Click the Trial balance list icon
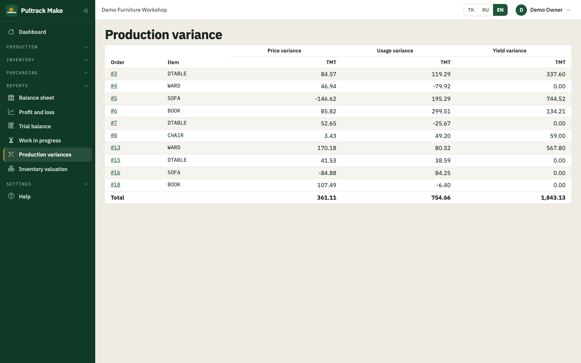 (x=11, y=126)
